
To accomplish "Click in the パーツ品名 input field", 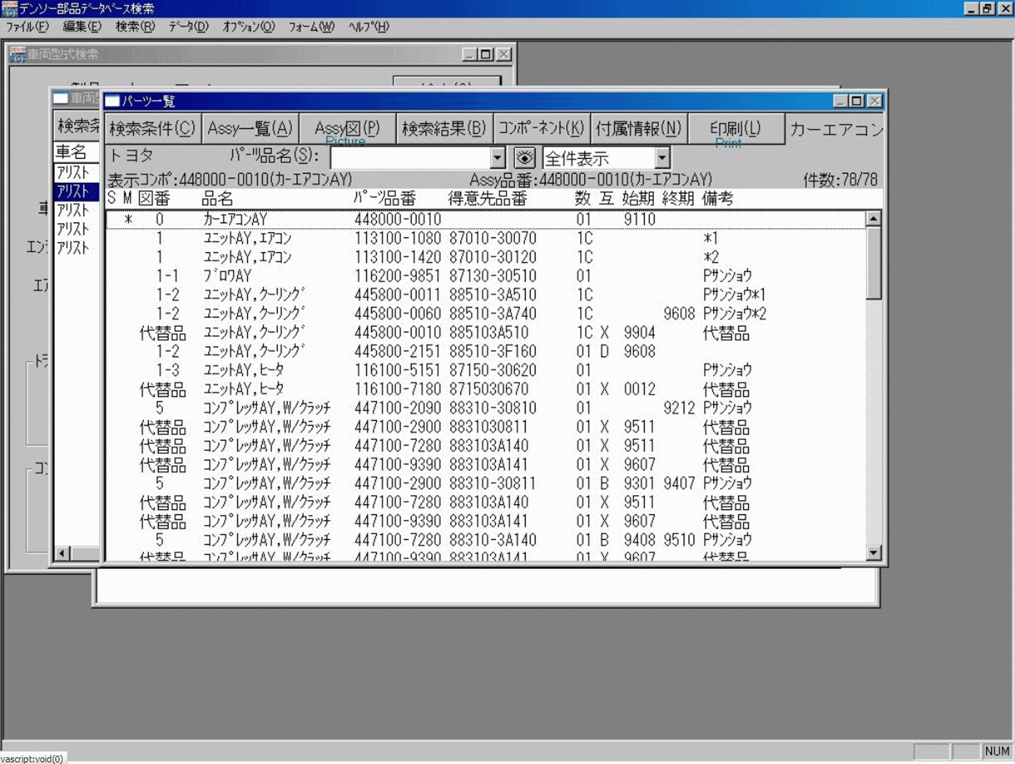I will [x=411, y=157].
